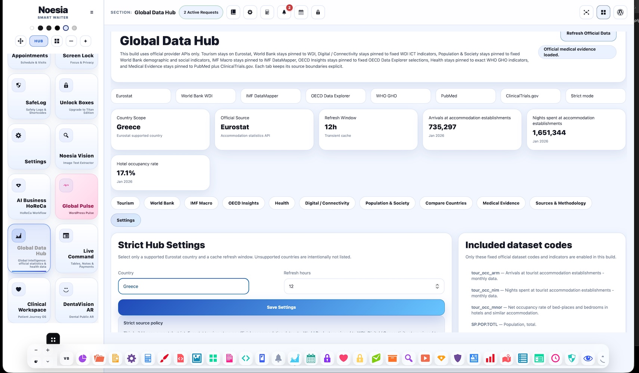Open the calculator icon in top toolbar
Screen dimensions: 639x373
tap(267, 12)
